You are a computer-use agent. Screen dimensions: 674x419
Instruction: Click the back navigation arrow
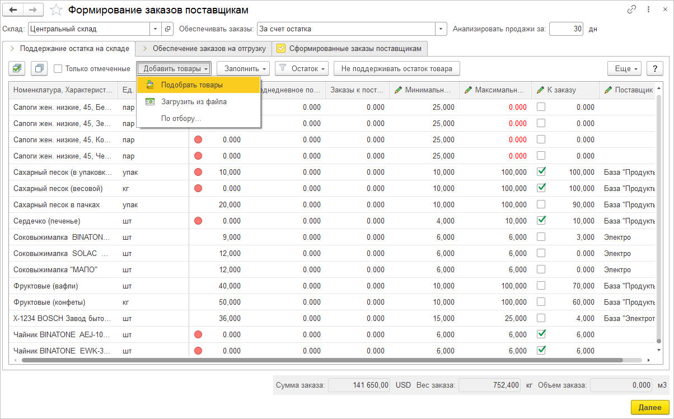point(13,10)
